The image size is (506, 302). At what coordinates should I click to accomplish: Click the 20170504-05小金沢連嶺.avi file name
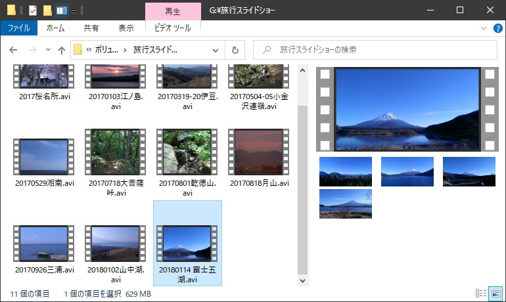click(x=259, y=101)
